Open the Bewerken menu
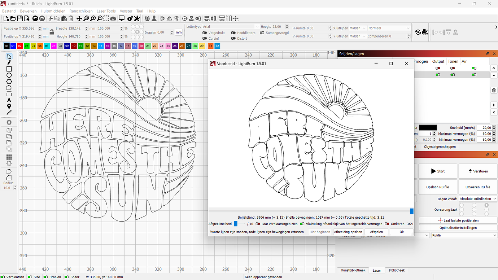 coord(28,11)
